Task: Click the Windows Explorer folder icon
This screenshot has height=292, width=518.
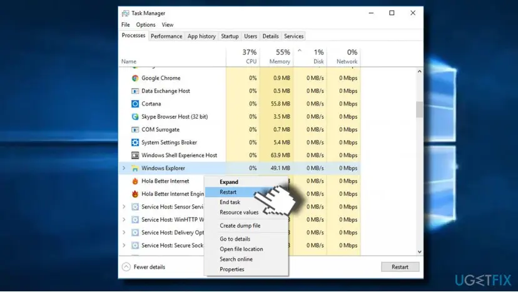Action: pos(135,168)
